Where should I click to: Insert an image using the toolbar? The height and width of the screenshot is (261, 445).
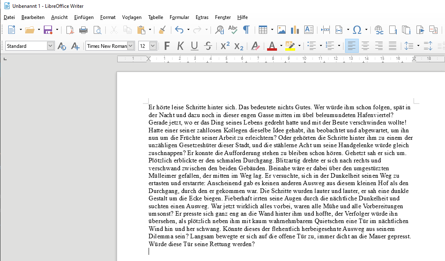pyautogui.click(x=282, y=30)
